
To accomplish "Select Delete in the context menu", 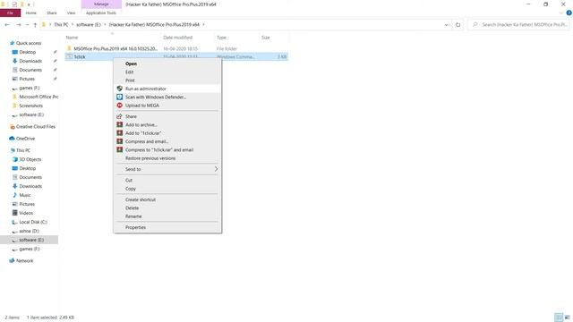I will click(x=167, y=208).
